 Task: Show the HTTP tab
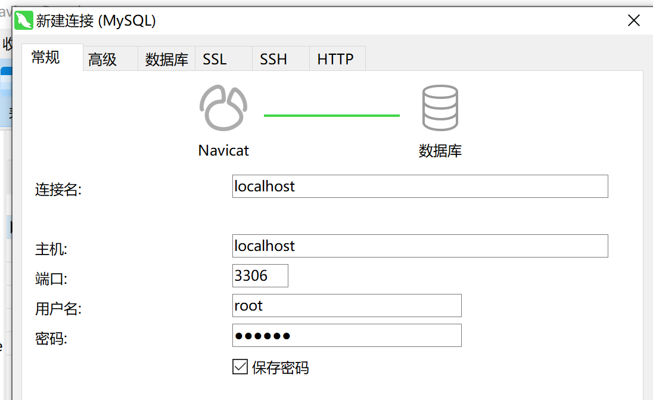click(335, 60)
